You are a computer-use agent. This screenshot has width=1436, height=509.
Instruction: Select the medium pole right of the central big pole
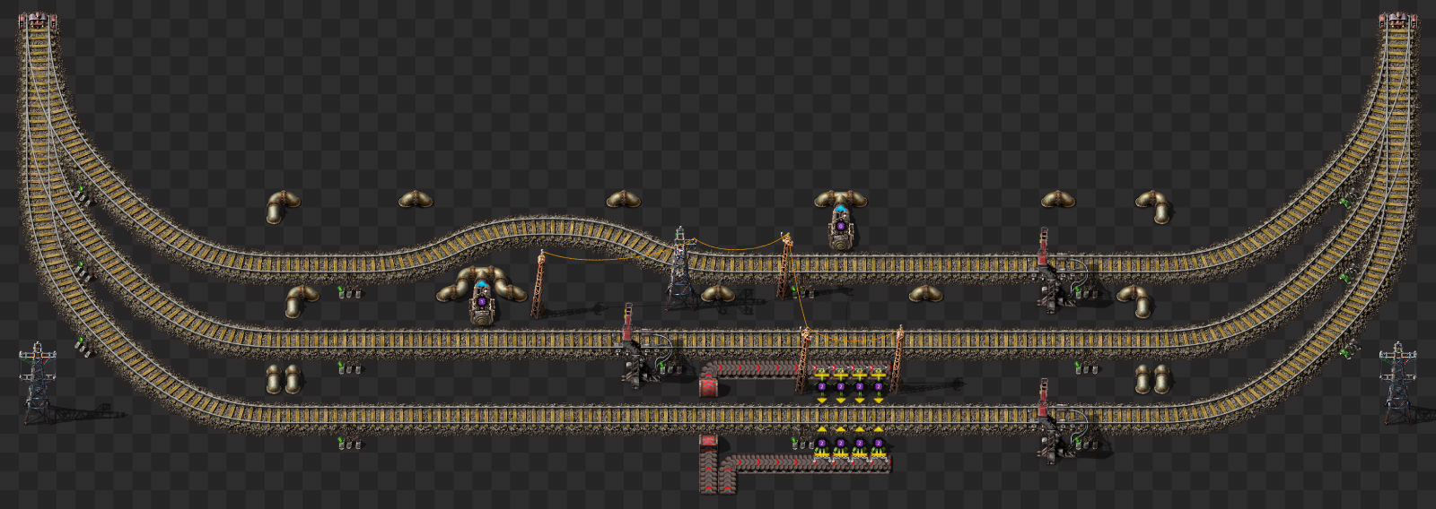pyautogui.click(x=785, y=265)
